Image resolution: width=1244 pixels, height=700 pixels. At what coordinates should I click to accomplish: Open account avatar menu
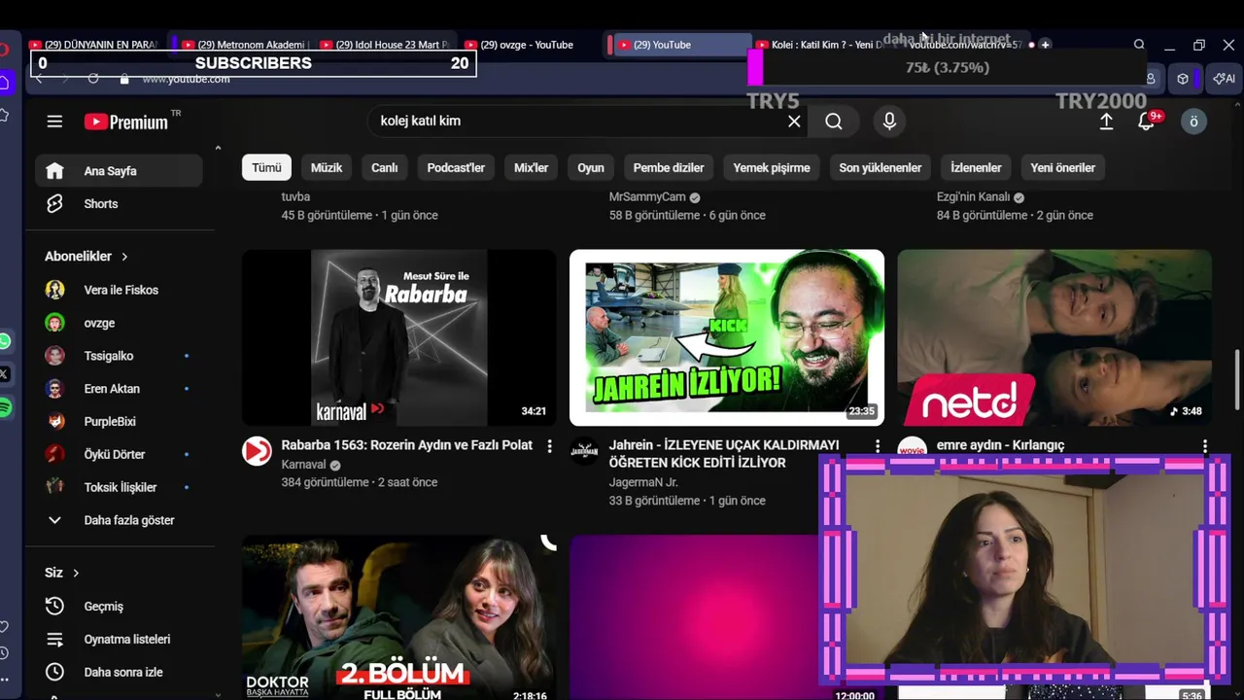(x=1193, y=122)
